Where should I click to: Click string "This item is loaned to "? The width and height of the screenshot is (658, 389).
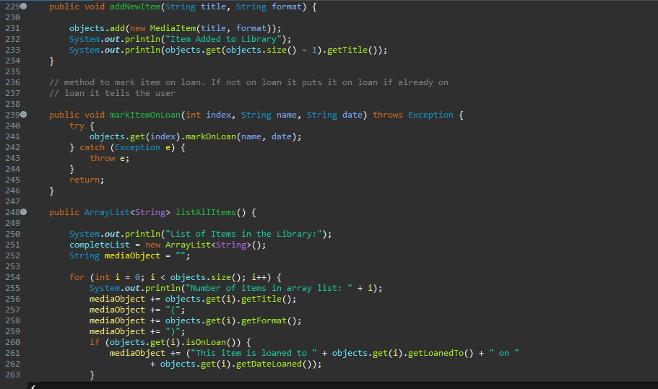coord(254,353)
